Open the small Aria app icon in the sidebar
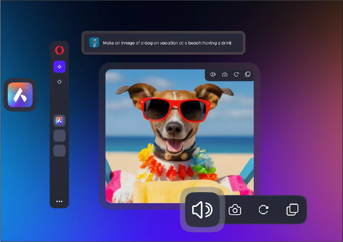 click(59, 121)
